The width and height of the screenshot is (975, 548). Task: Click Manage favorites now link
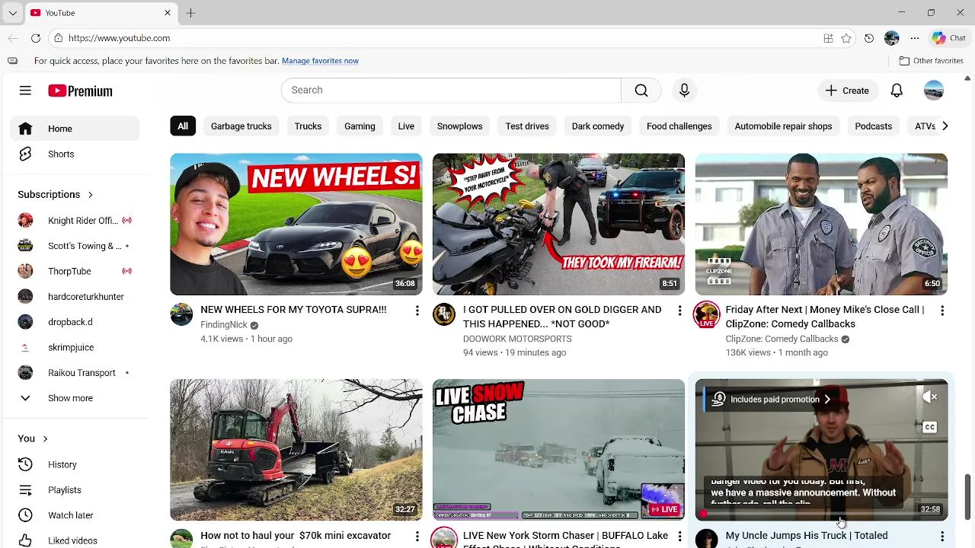click(x=320, y=61)
